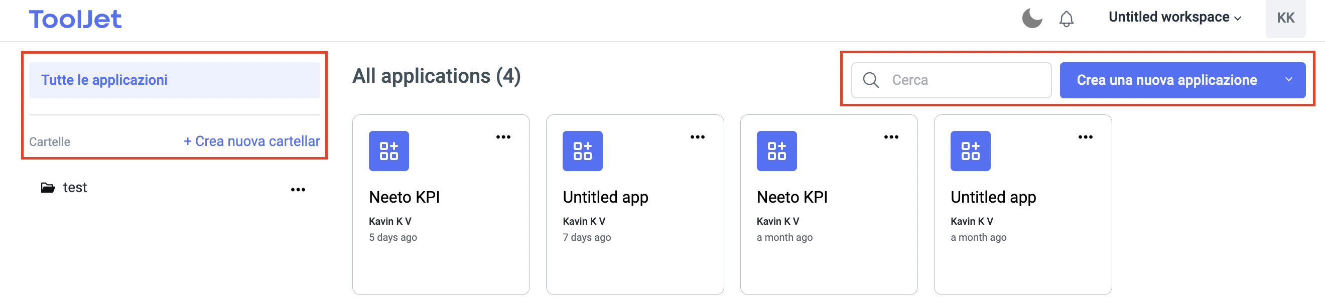Click the app icon of month-old Neeto KPI

coord(776,152)
